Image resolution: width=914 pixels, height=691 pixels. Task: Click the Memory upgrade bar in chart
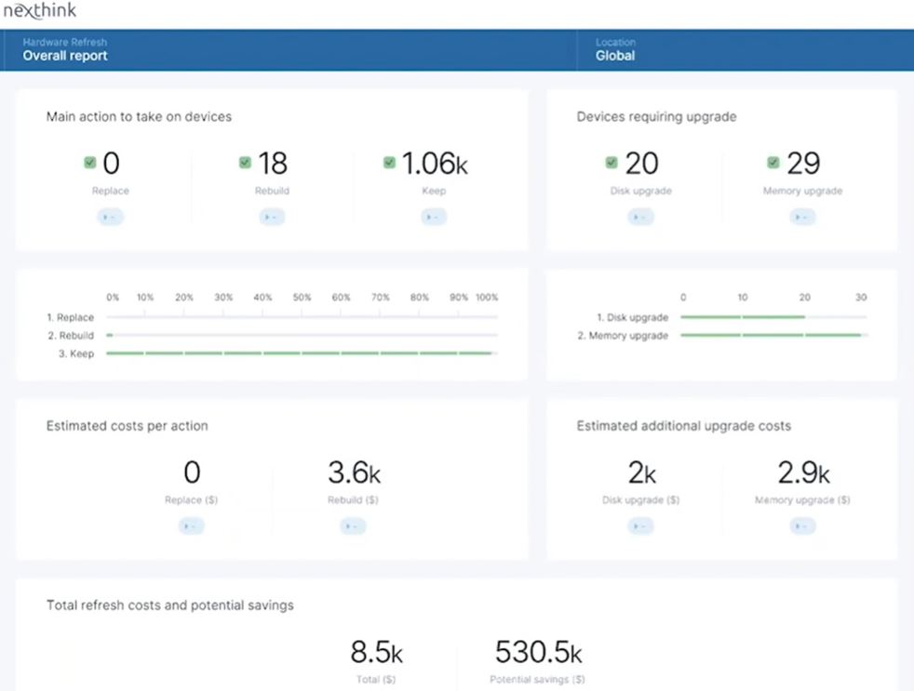point(771,335)
